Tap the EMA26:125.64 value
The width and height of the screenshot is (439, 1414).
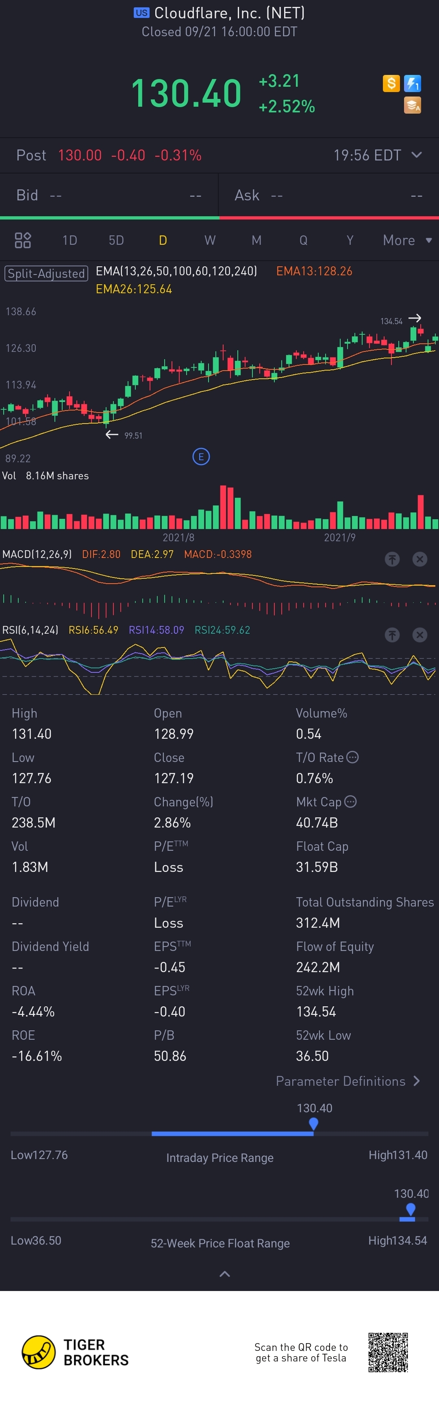tap(134, 289)
